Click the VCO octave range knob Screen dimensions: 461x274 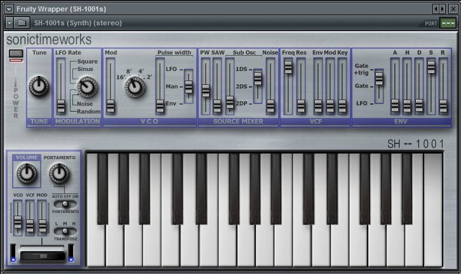[135, 86]
